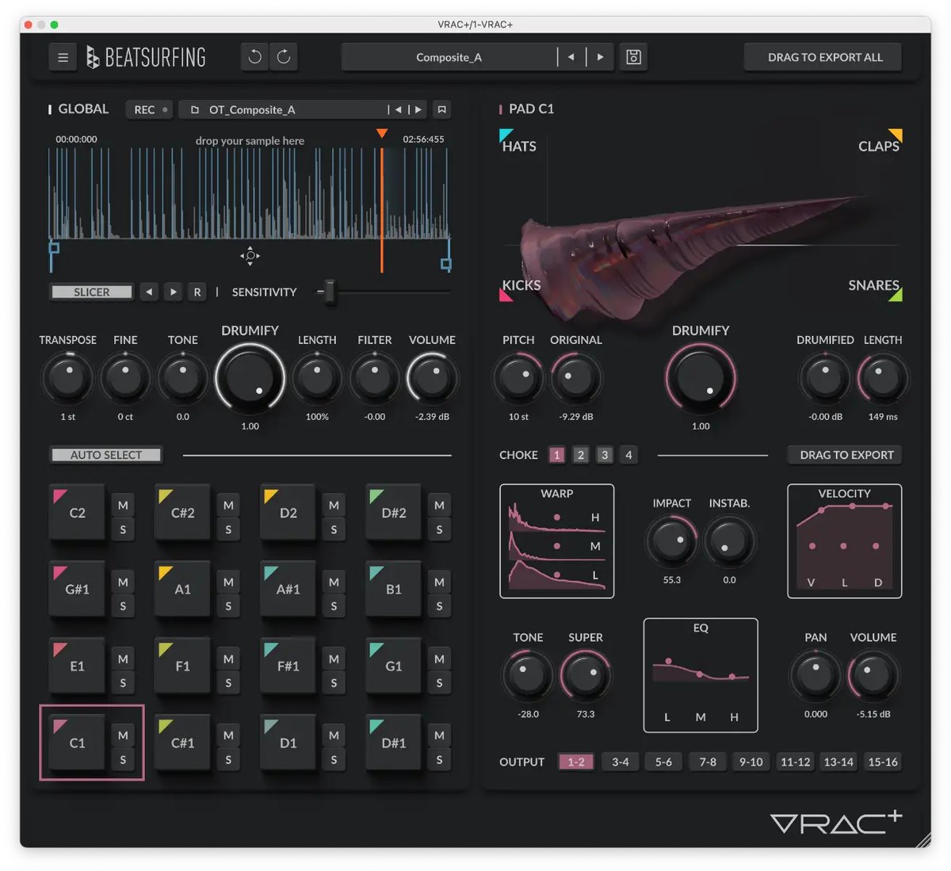The width and height of the screenshot is (951, 871).
Task: Open the WARP panel
Action: [557, 541]
